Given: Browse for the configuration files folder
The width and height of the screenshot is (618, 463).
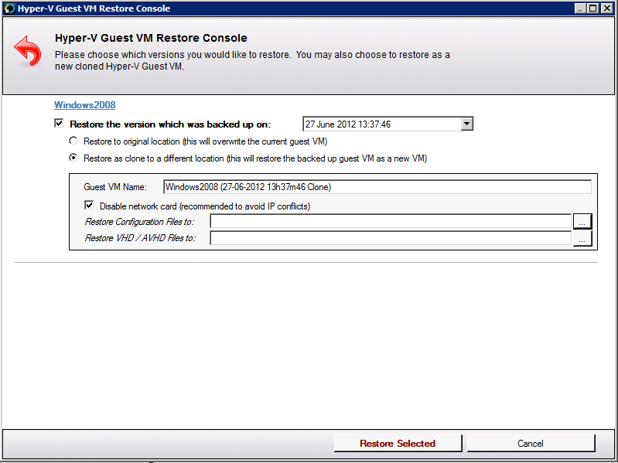Looking at the screenshot, I should point(582,221).
